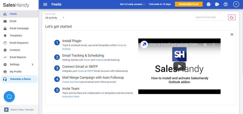Click the Contacts icon in sidebar
243x114 pixels.
[x=5, y=50]
